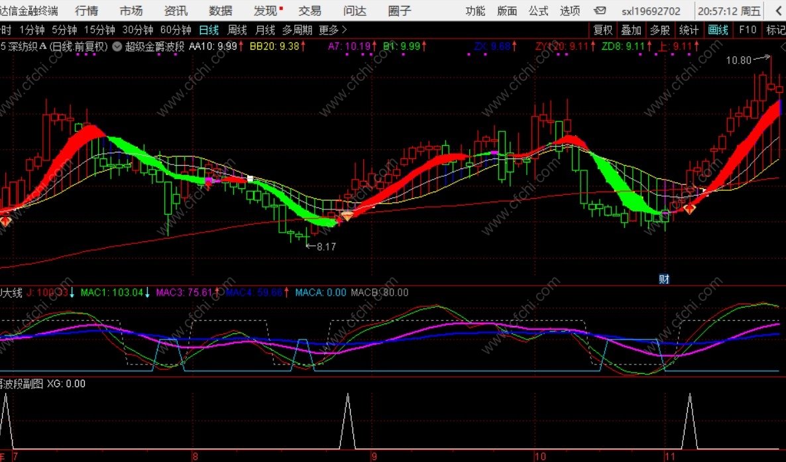Click the 复权 adjustment button
This screenshot has height=462, width=786.
[603, 30]
